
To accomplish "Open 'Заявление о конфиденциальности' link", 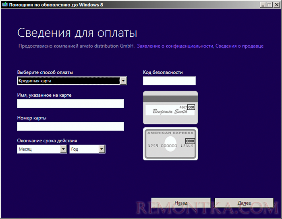I will pyautogui.click(x=175, y=46).
